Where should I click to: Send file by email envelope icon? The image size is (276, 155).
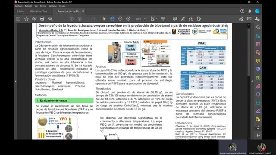point(249,19)
